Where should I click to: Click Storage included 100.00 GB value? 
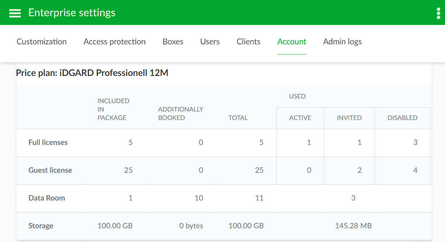(115, 226)
